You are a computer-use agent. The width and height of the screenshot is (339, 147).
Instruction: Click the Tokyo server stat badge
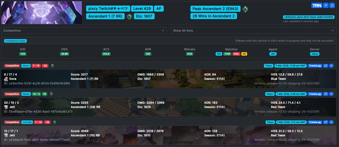pyautogui.click(x=315, y=54)
